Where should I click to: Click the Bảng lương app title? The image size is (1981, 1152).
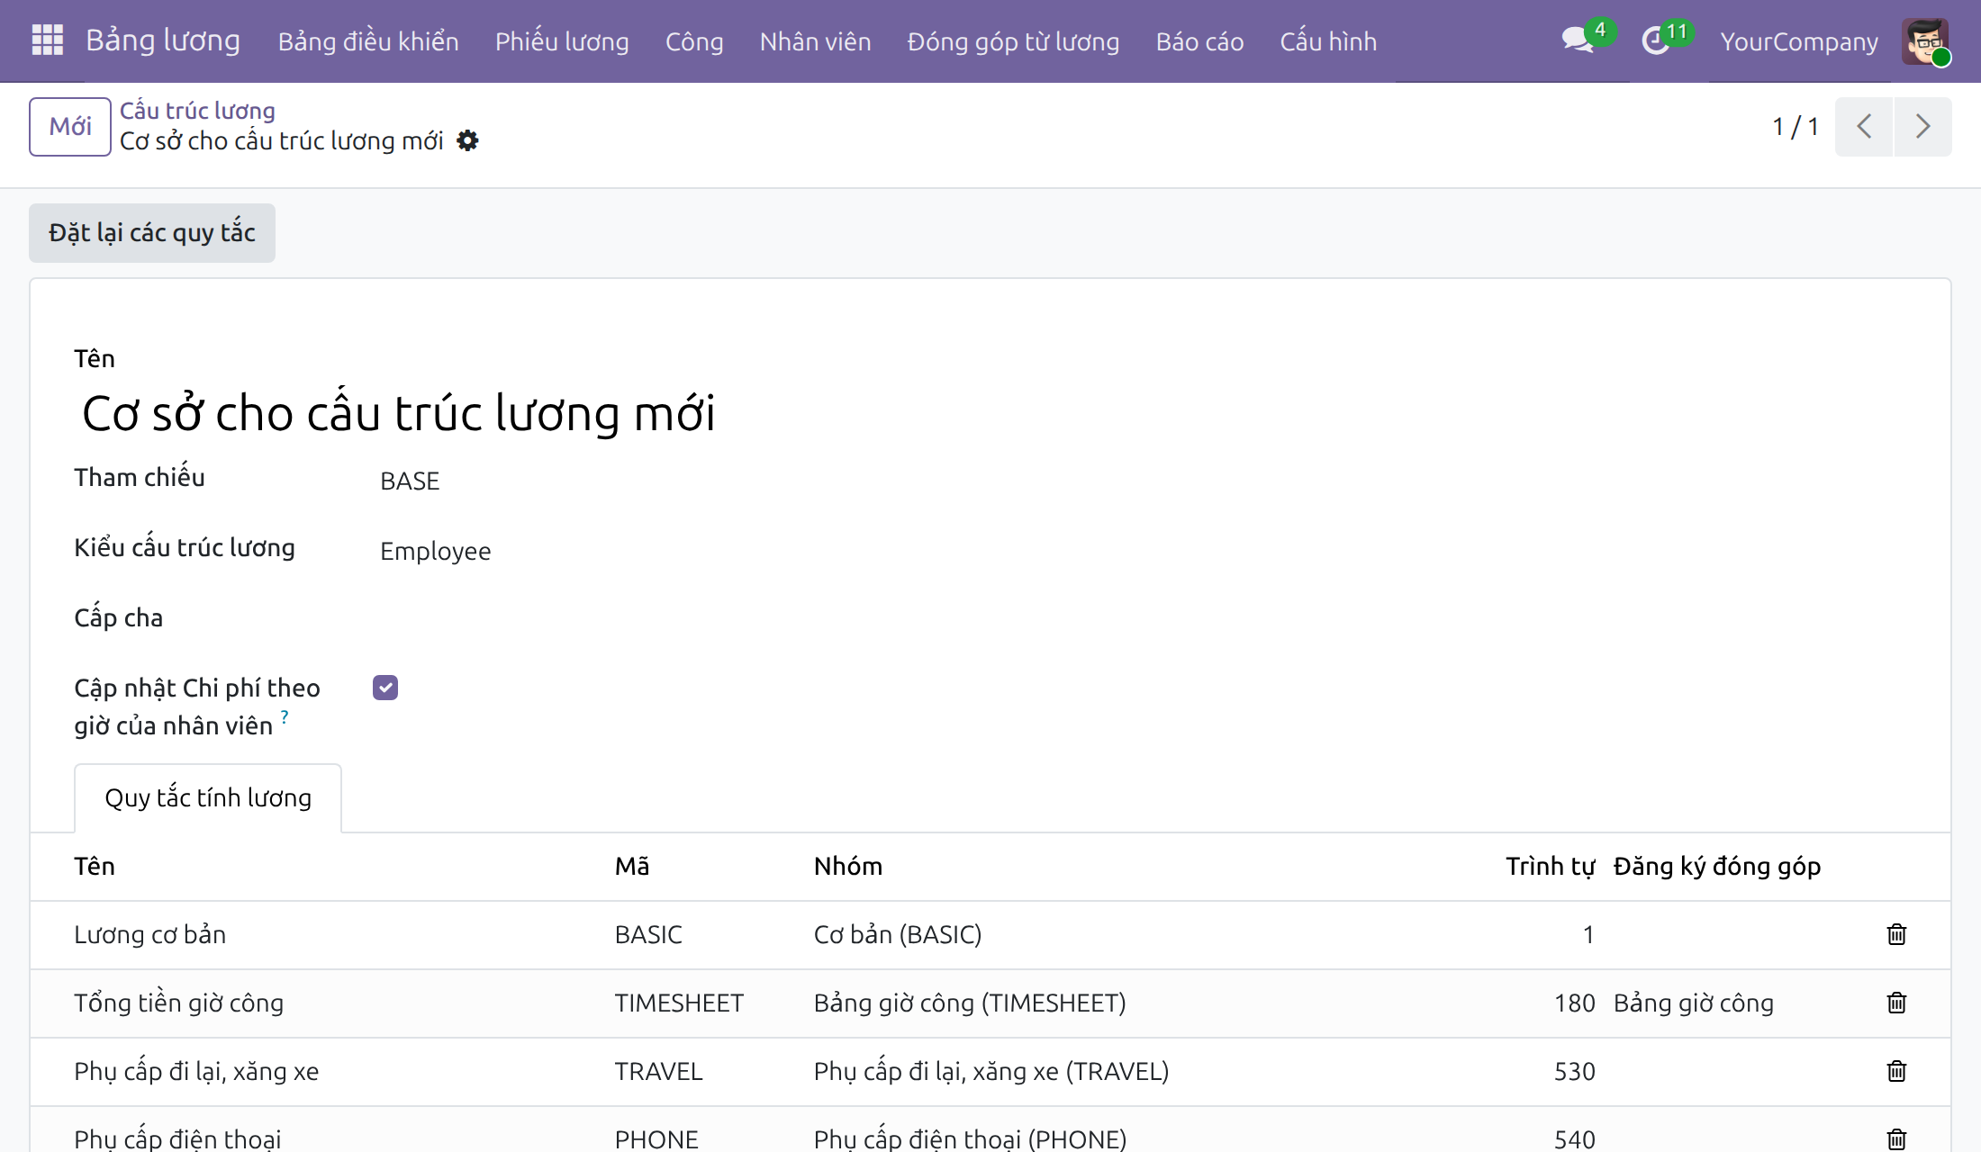163,40
